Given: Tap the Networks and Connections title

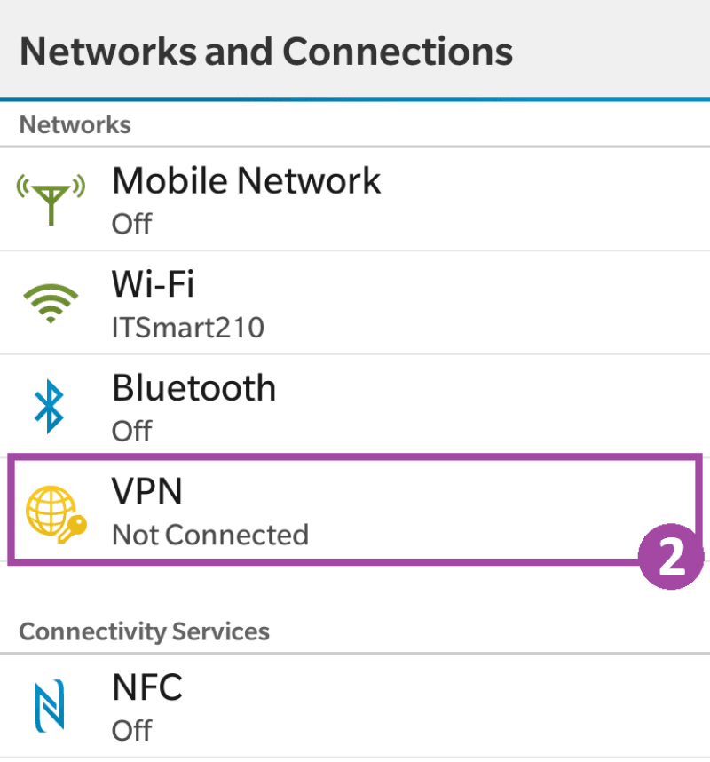Looking at the screenshot, I should [x=265, y=51].
